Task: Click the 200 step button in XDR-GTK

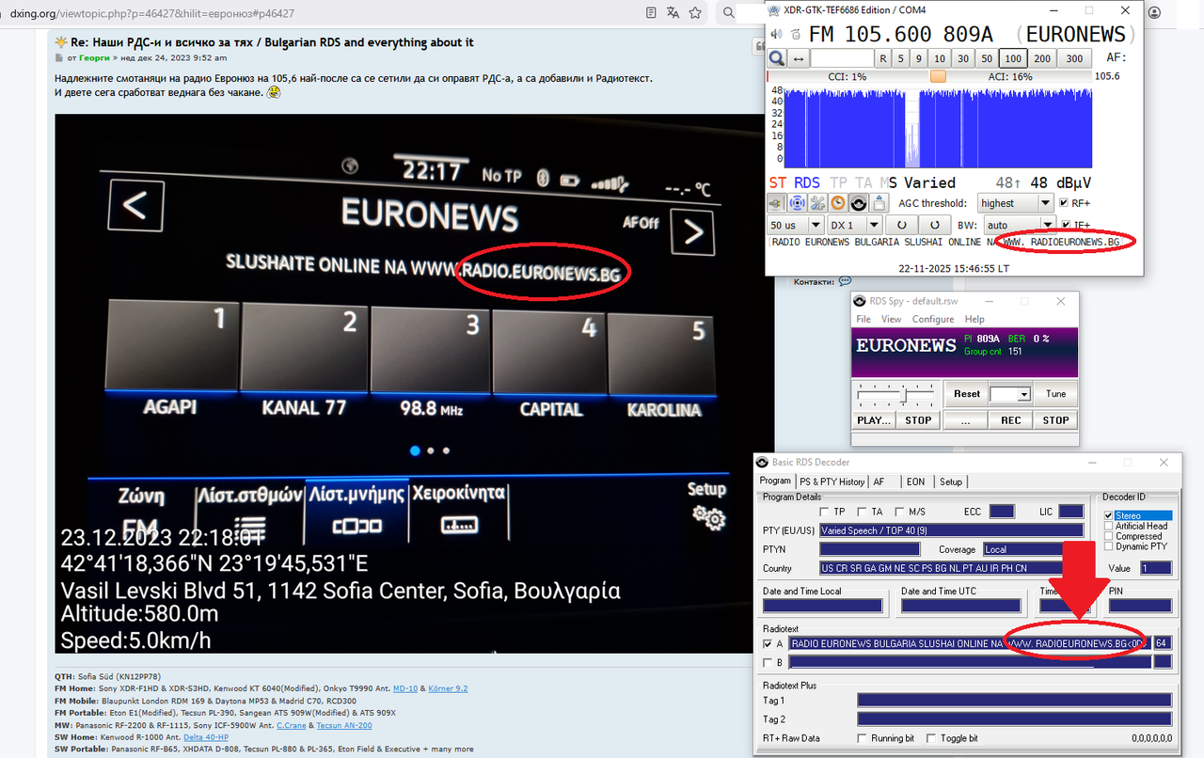Action: point(1042,58)
